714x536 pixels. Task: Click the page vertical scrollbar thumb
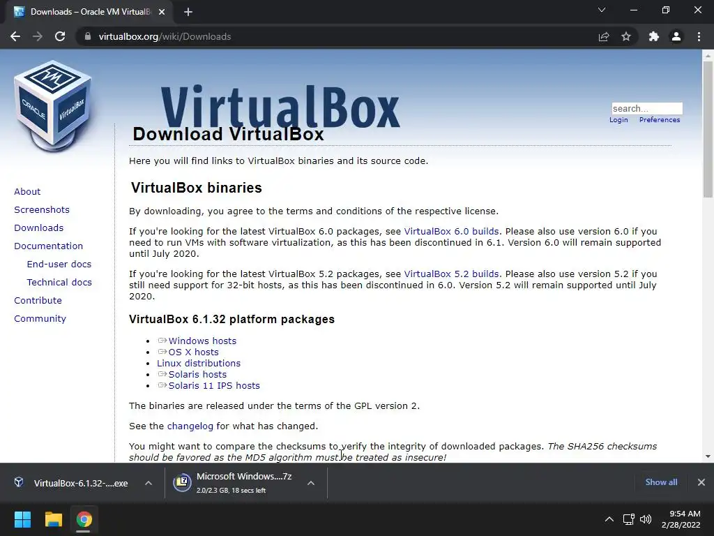tap(708, 129)
